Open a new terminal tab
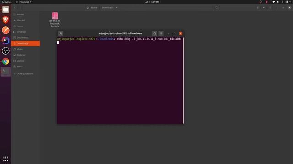Screen dimensions: 293x164 (60, 33)
